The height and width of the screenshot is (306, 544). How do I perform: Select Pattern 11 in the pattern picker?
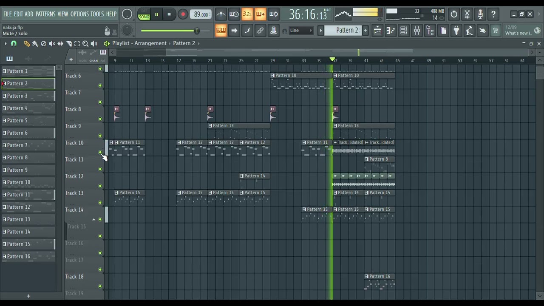[x=28, y=195]
